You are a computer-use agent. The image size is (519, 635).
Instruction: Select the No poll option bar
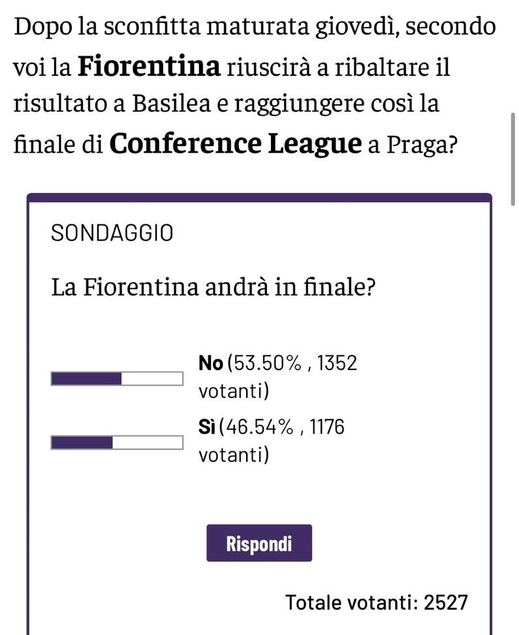pos(118,378)
